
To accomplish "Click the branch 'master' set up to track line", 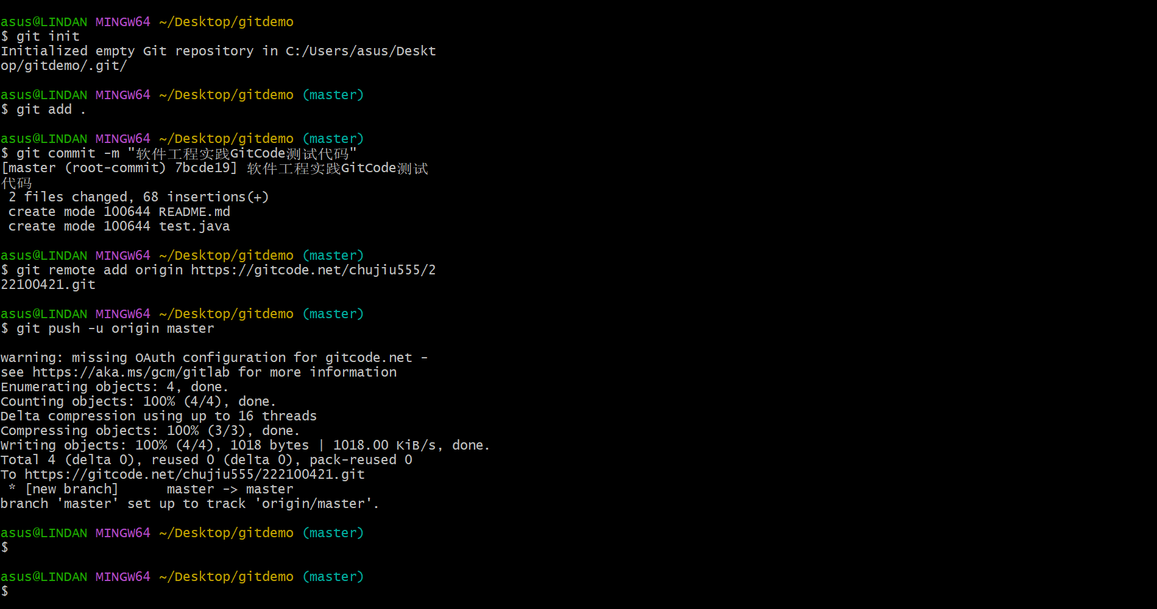I will click(189, 504).
